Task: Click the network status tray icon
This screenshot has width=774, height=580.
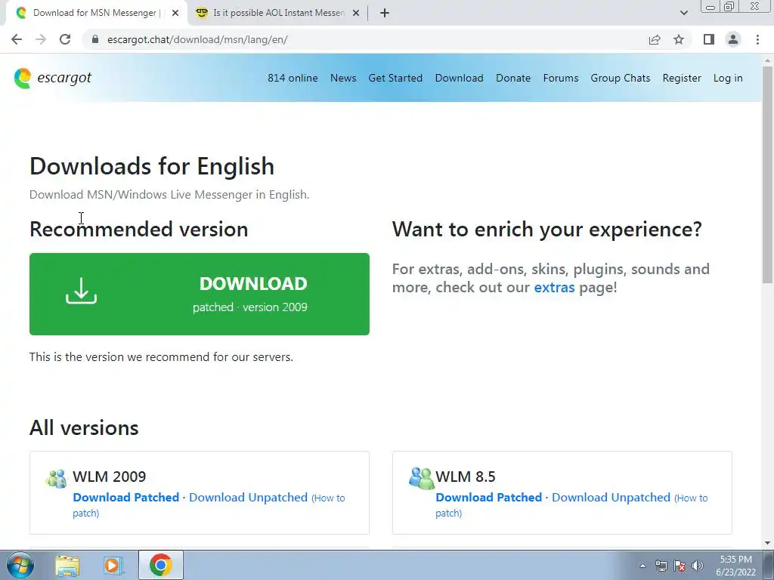Action: tap(661, 566)
